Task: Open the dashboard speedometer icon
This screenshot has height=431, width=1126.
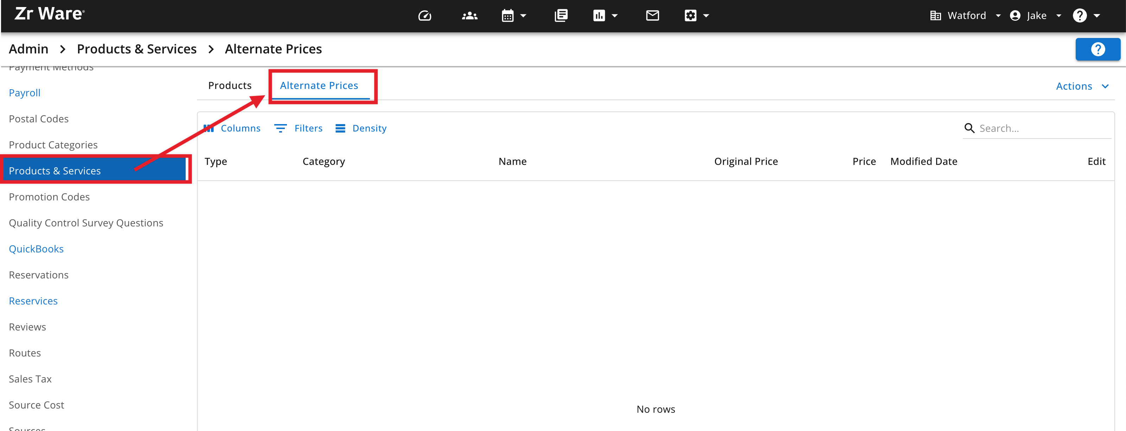Action: coord(424,16)
